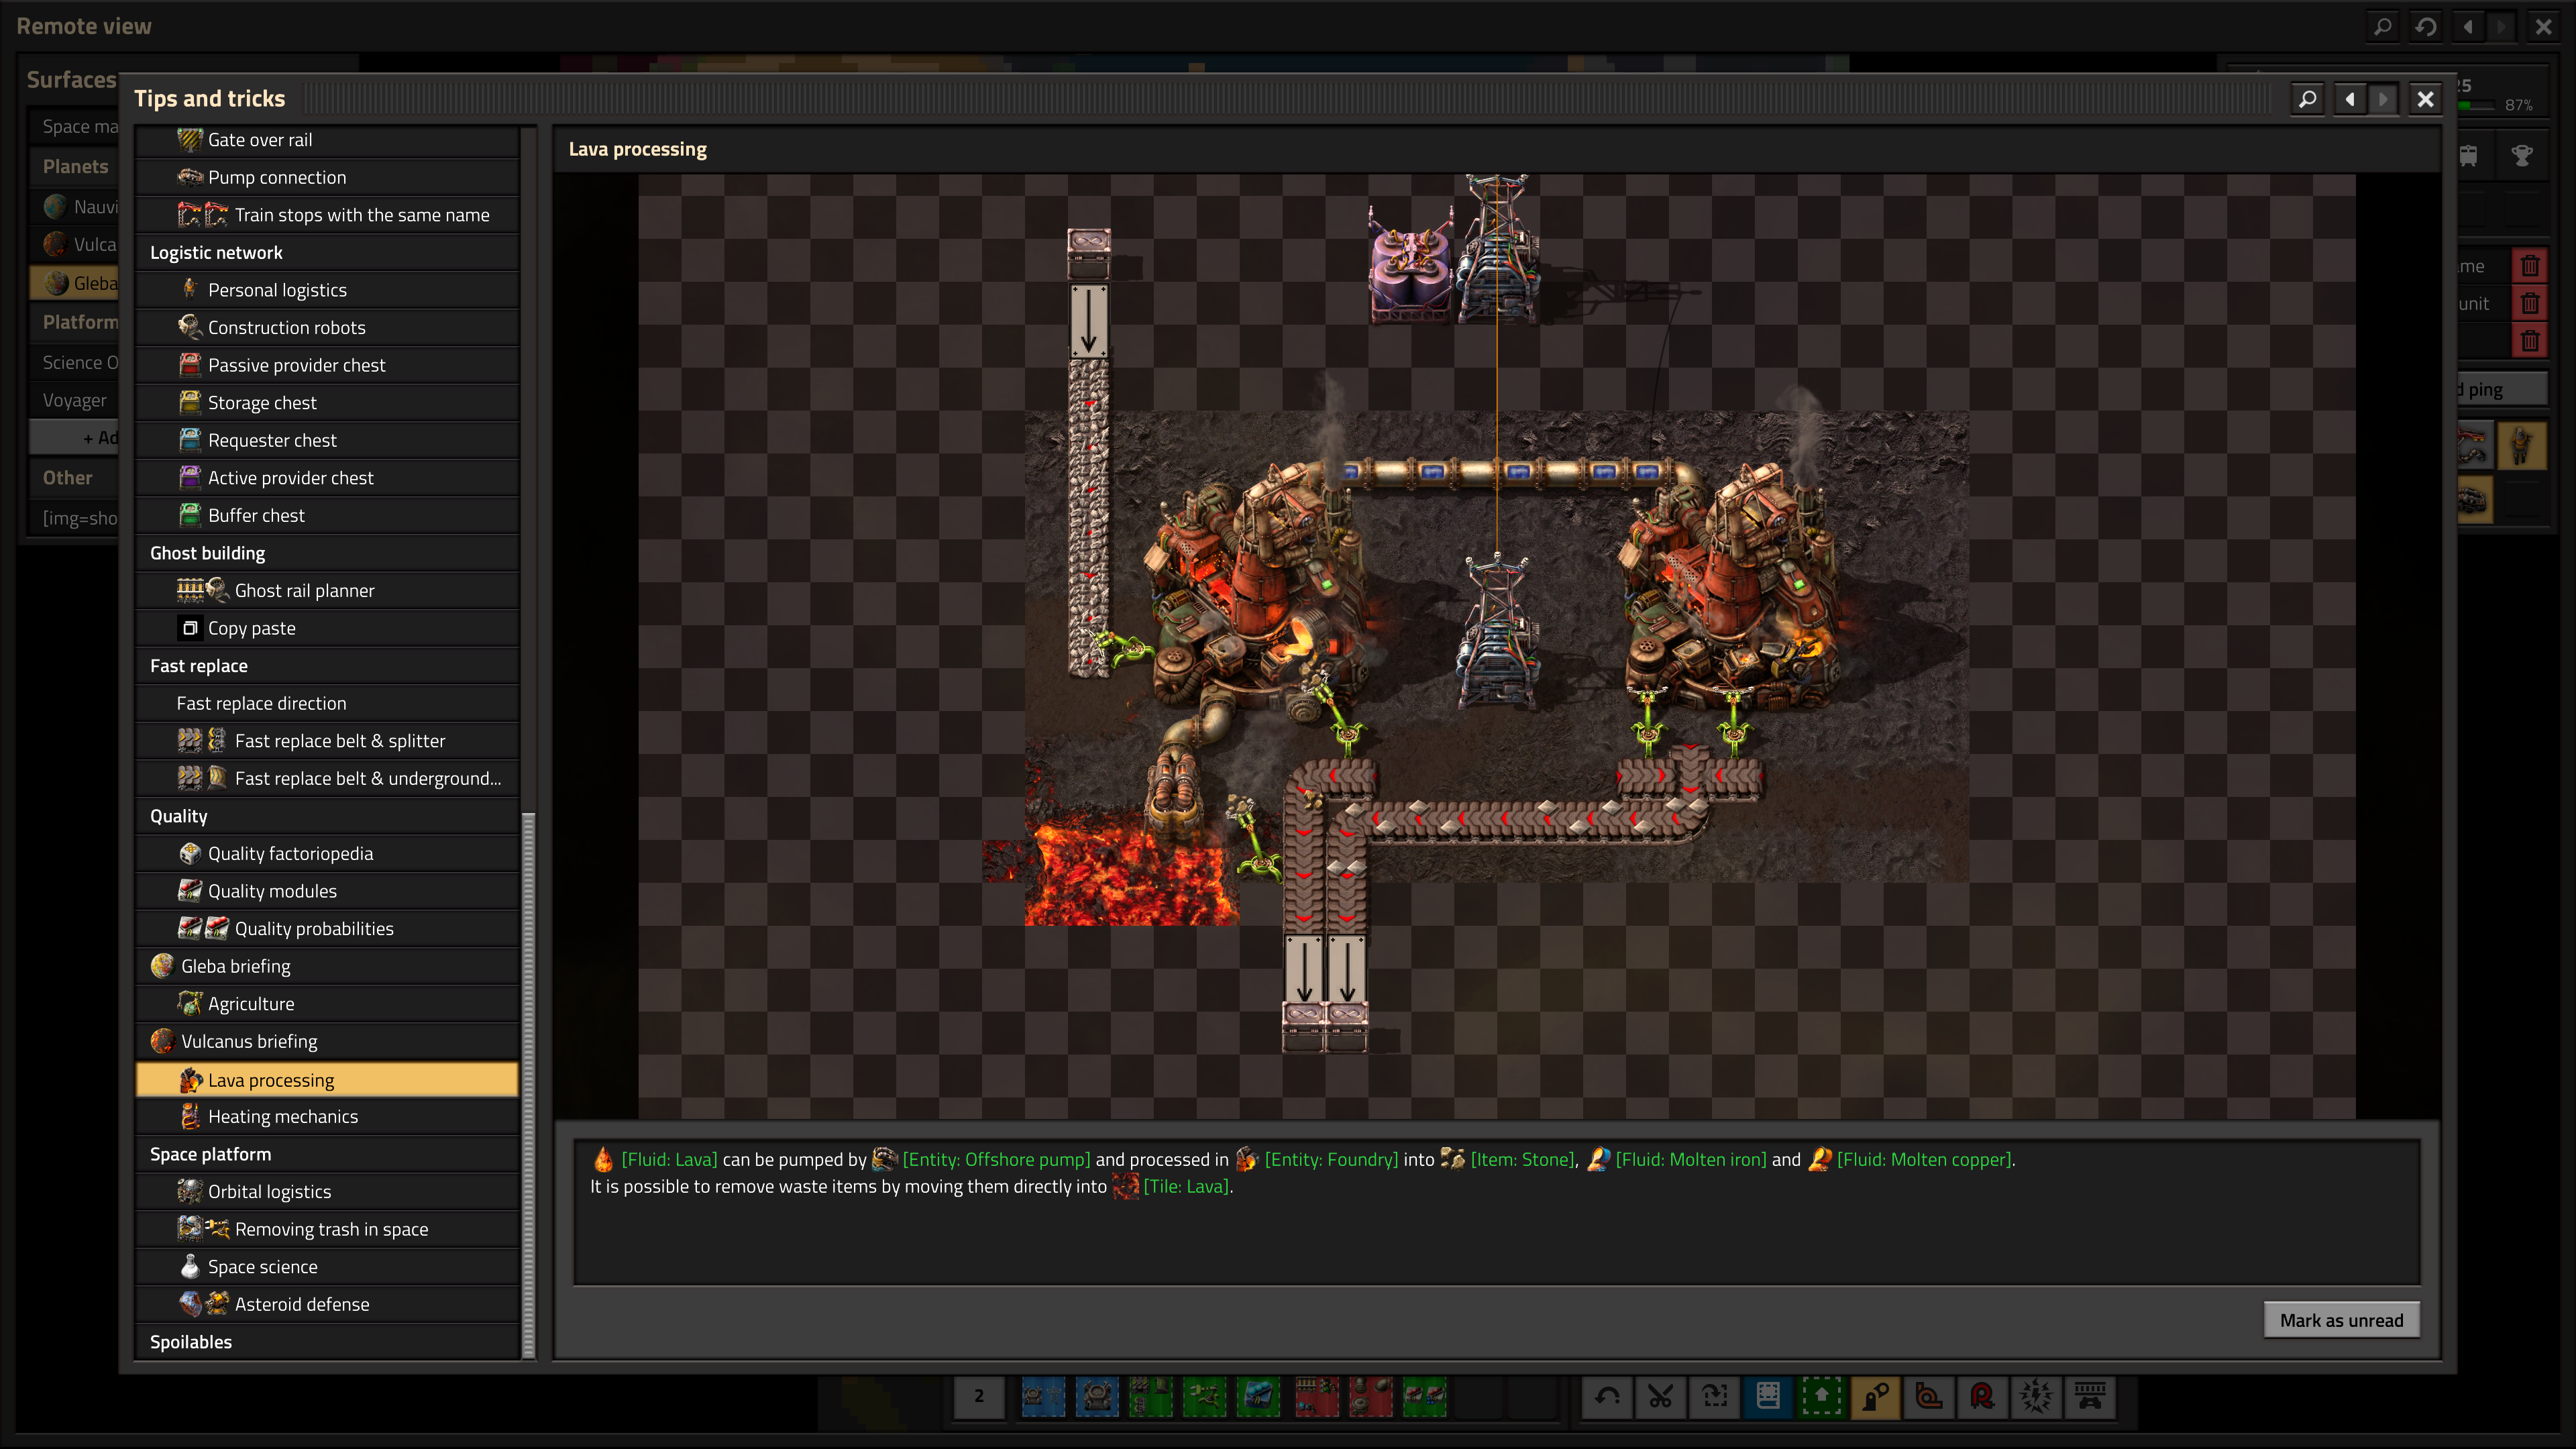Click the red R-shaped shortcut icon

tap(1983, 1397)
